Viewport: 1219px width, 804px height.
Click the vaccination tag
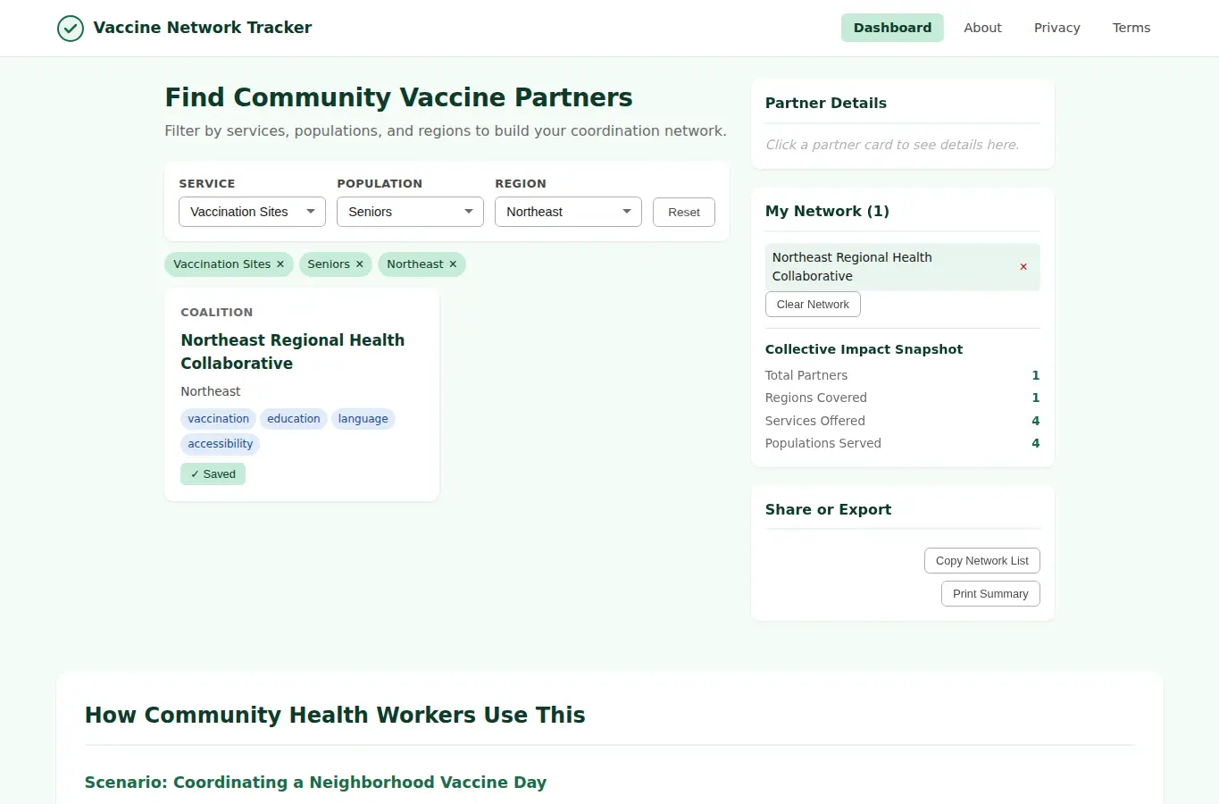coord(219,419)
